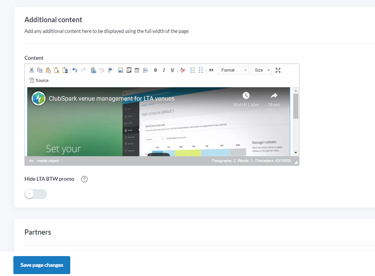Click the Save page changes button
The width and height of the screenshot is (375, 276).
[42, 265]
